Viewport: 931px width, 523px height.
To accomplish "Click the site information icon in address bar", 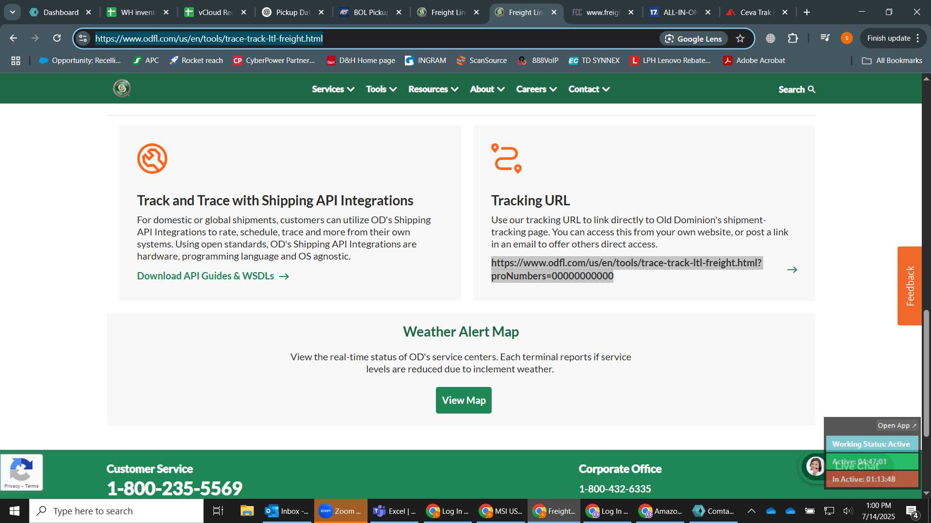I will click(x=83, y=38).
